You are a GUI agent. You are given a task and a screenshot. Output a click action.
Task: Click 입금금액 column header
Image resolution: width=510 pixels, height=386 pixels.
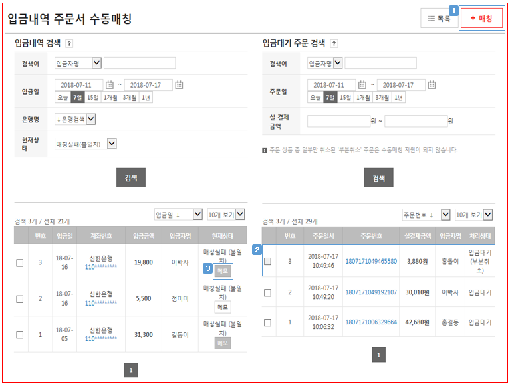pyautogui.click(x=144, y=236)
